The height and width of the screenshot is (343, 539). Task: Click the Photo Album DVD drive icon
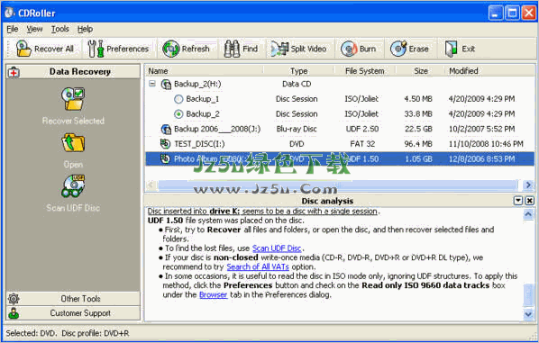pyautogui.click(x=165, y=158)
